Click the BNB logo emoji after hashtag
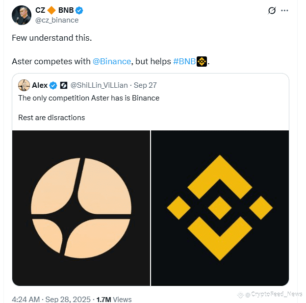The height and width of the screenshot is (303, 306). [202, 62]
